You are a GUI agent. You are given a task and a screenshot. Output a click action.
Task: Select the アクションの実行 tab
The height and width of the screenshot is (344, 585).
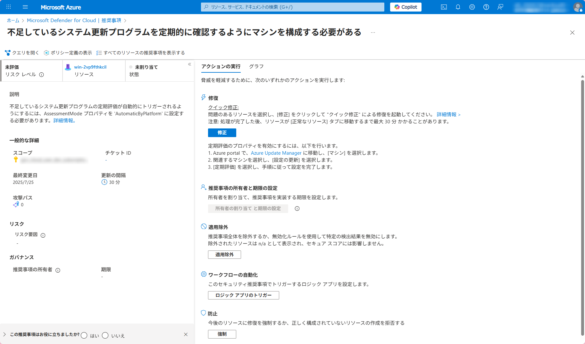click(x=221, y=66)
